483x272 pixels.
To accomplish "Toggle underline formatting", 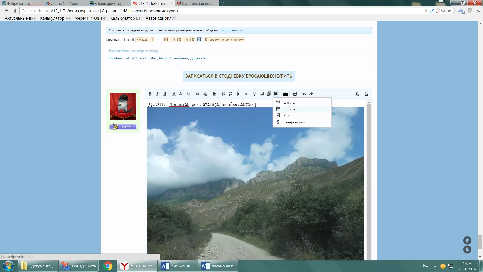I will (x=165, y=94).
